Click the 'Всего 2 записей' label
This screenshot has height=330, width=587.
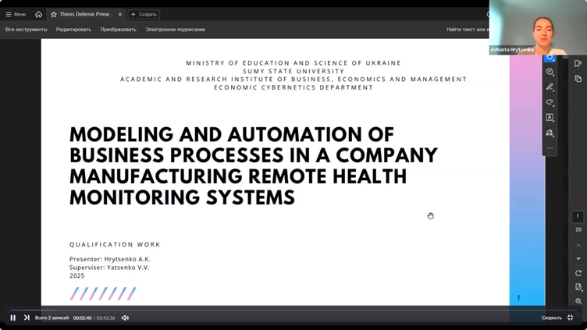pos(52,318)
